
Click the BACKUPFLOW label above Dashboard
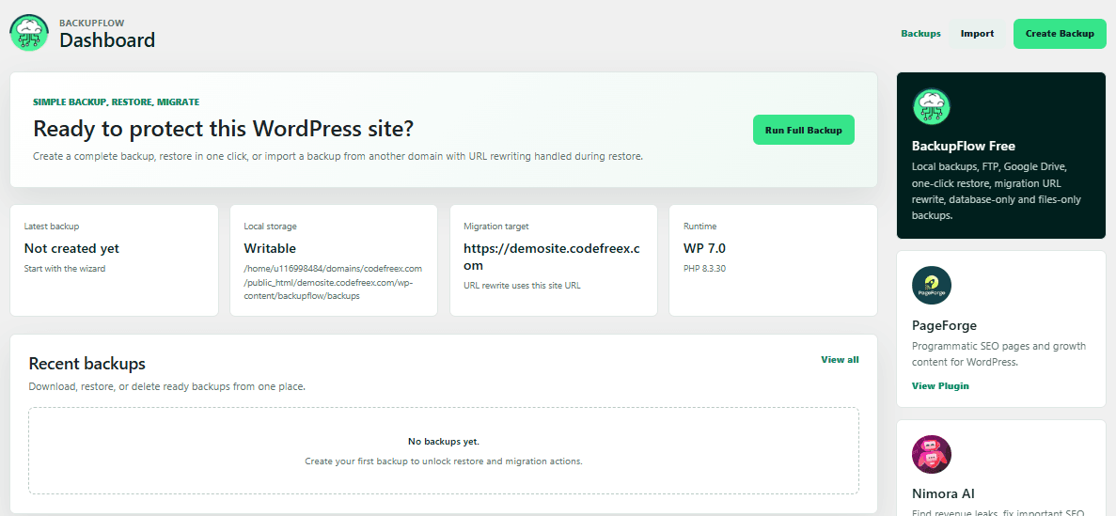coord(91,23)
